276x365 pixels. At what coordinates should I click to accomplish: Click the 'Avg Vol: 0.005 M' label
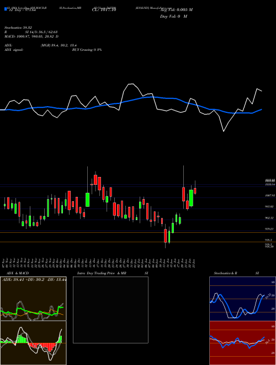point(176,10)
